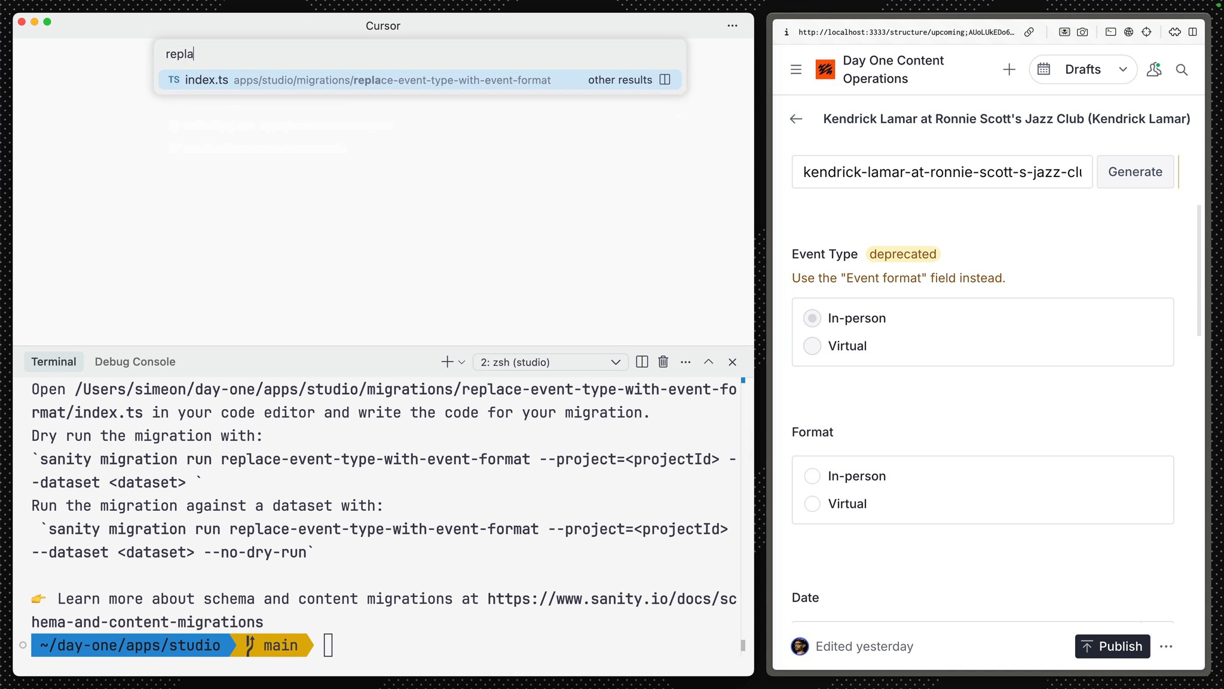Click the quick-open search field
Image resolution: width=1224 pixels, height=689 pixels.
(420, 54)
